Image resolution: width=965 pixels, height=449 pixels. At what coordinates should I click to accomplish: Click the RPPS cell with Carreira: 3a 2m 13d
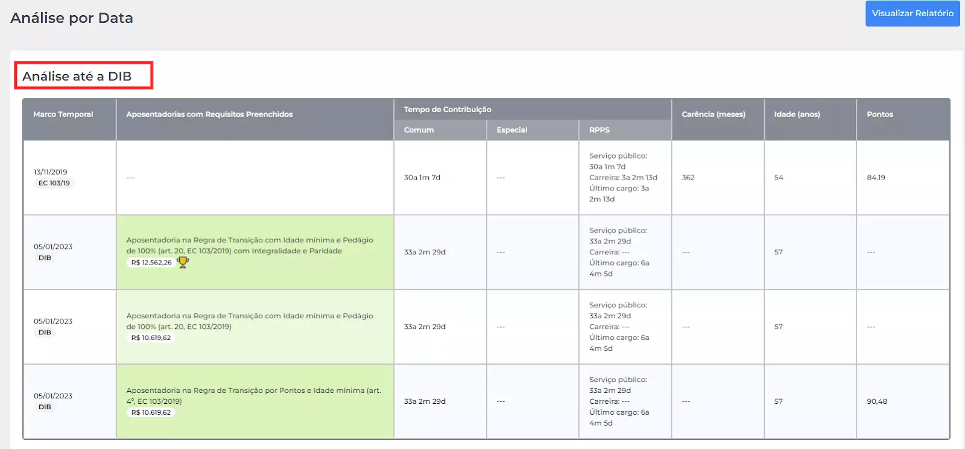point(625,177)
